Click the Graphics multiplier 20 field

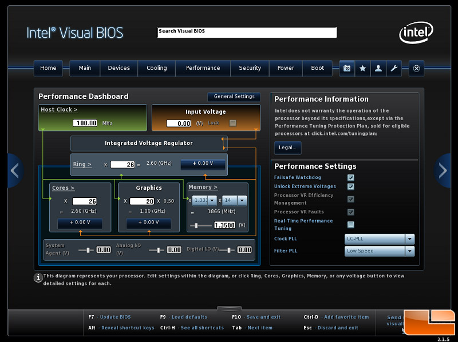coord(142,201)
